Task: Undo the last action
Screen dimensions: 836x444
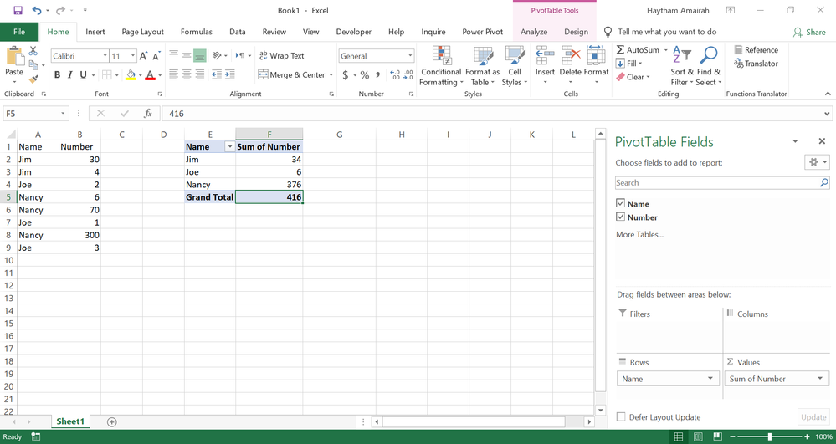Action: coord(37,10)
